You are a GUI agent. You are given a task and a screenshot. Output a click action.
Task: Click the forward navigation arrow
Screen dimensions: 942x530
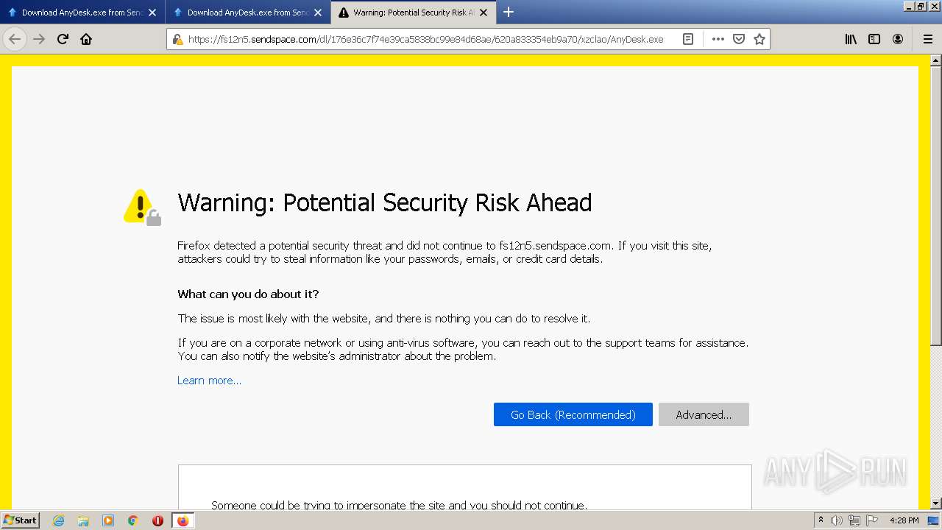(39, 39)
